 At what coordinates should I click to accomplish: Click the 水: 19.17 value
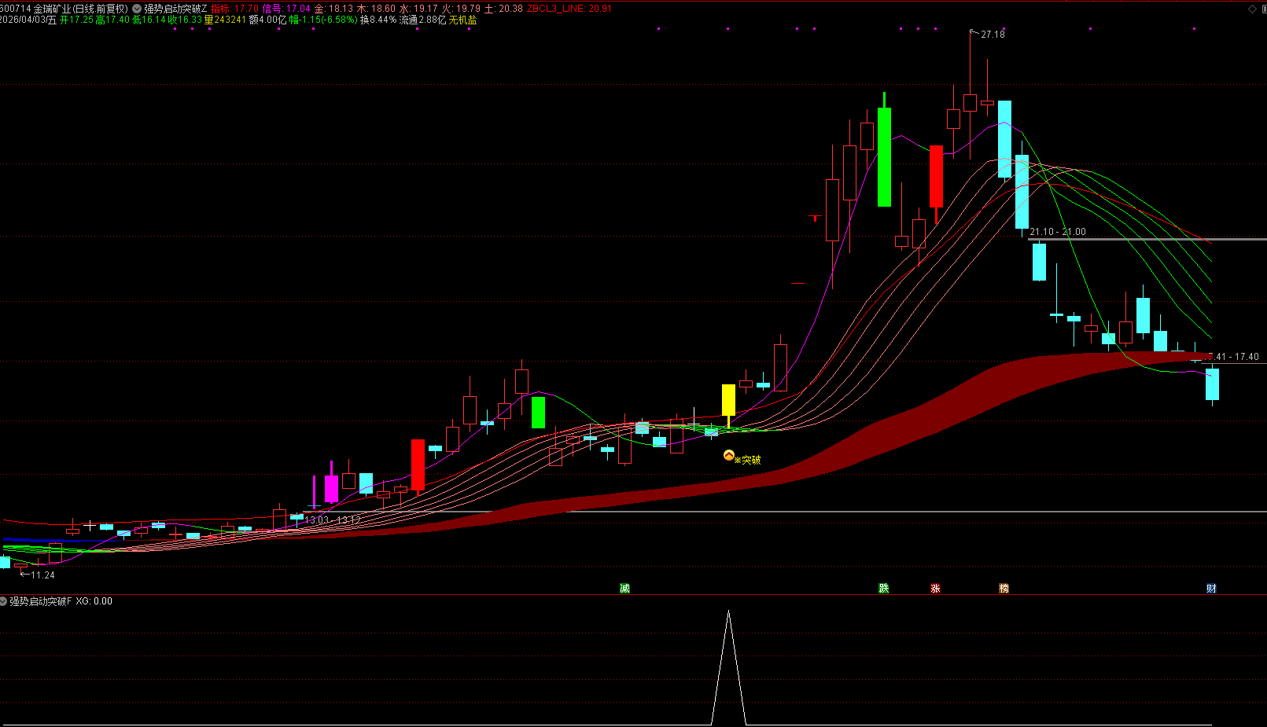418,9
